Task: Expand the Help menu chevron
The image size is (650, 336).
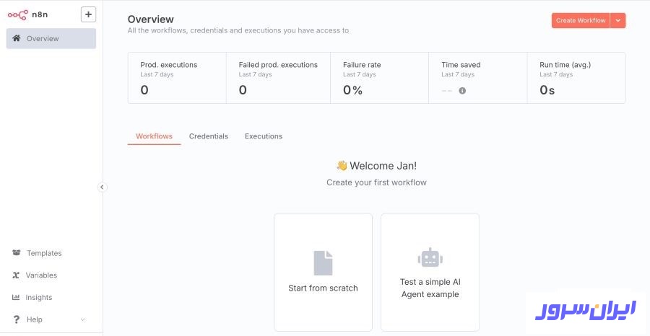Action: [83, 319]
